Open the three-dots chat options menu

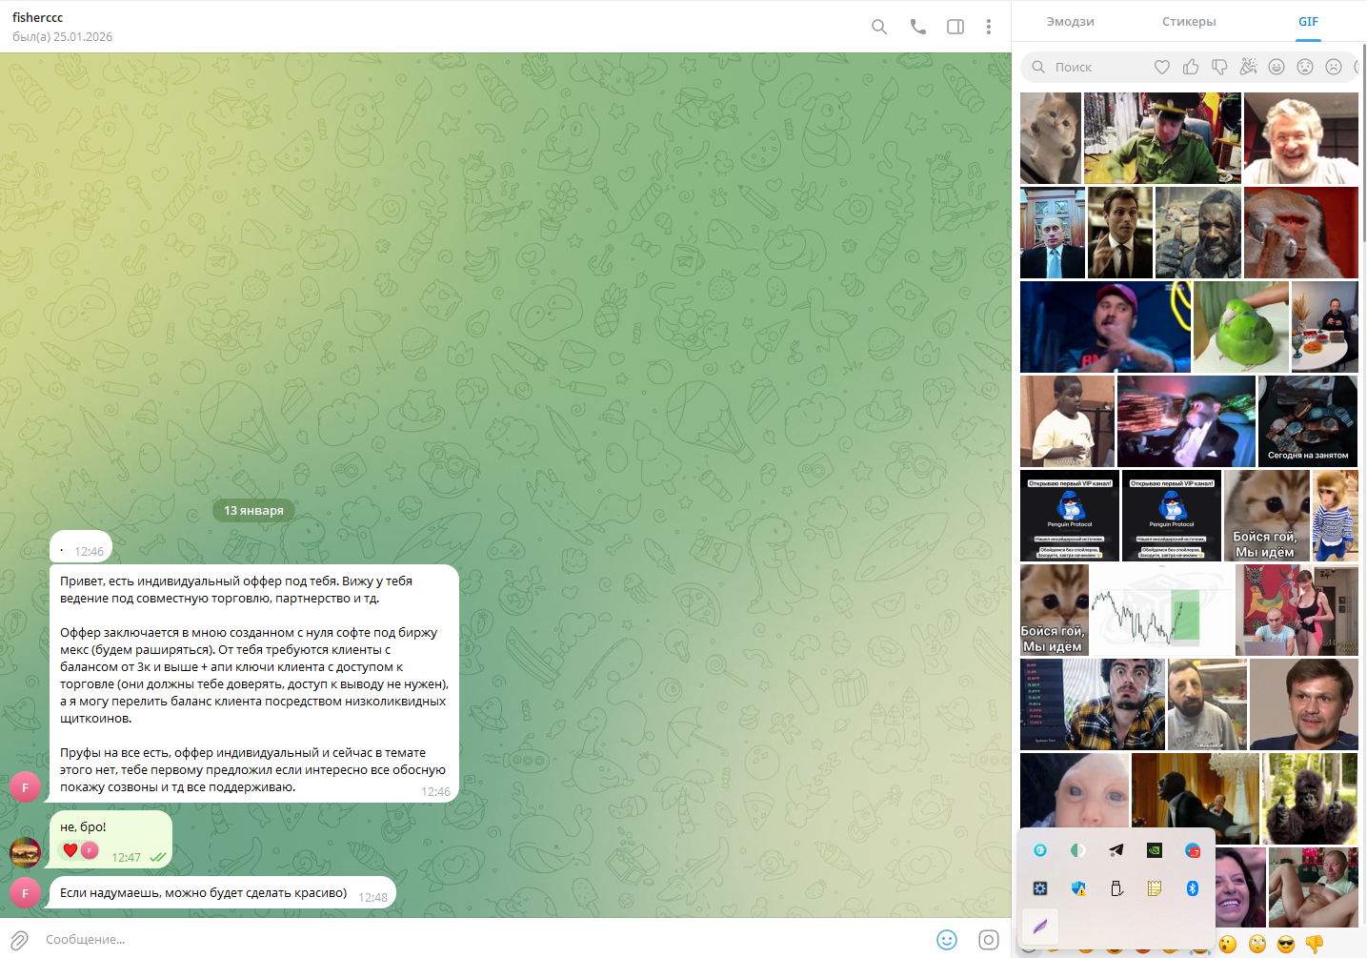[989, 27]
